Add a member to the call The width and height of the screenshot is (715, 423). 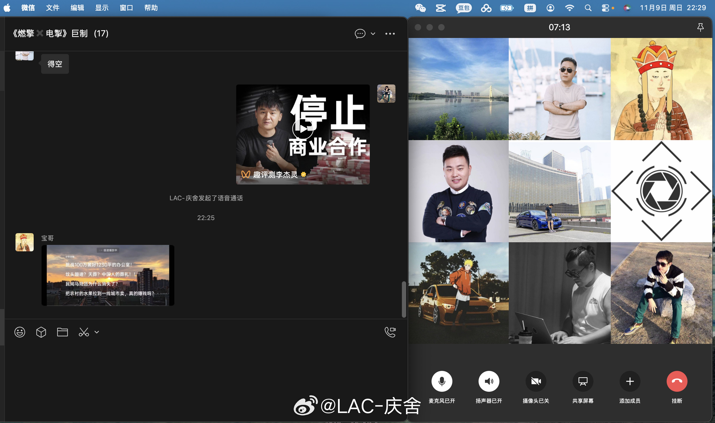[630, 381]
